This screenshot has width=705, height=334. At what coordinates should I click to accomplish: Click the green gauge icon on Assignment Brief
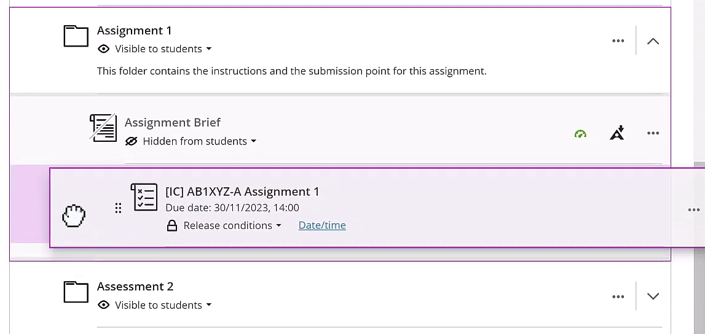click(580, 134)
